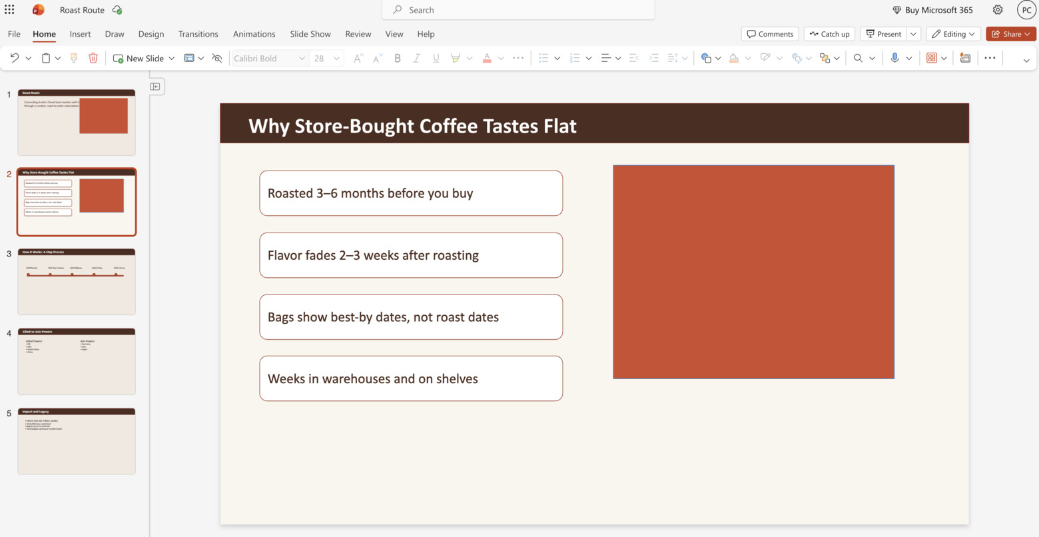Click the Undo arrow icon
Viewport: 1039px width, 537px height.
pos(14,58)
